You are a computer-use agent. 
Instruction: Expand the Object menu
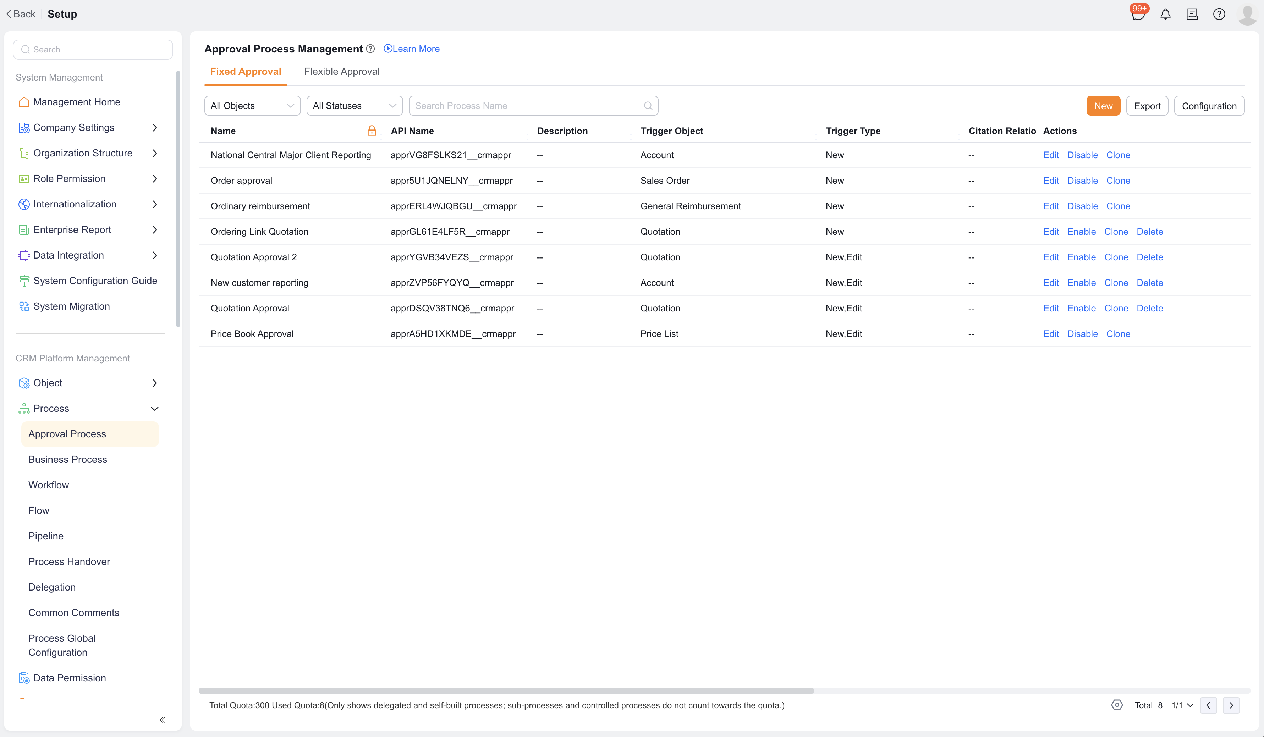pos(154,383)
